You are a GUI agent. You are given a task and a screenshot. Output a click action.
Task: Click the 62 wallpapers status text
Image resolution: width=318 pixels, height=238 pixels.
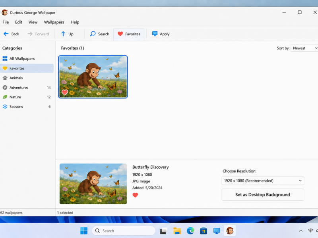(12, 213)
